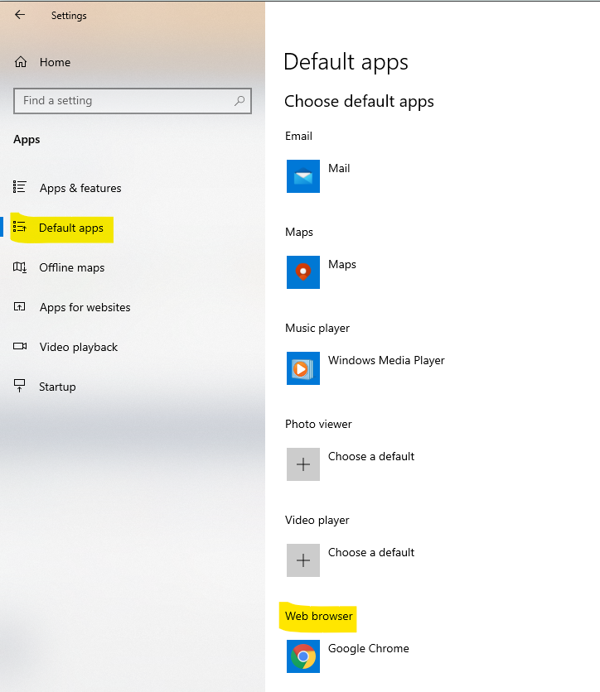The image size is (600, 692).
Task: Change the default Email app from Mail
Action: [x=339, y=168]
